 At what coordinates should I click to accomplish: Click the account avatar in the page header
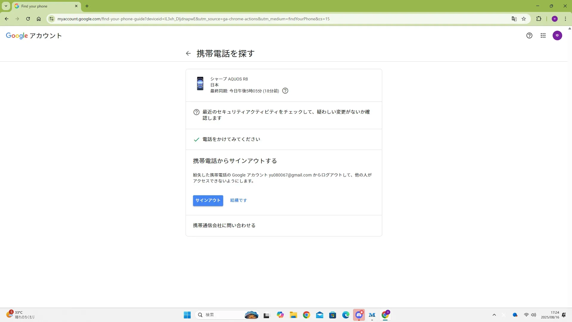click(557, 35)
